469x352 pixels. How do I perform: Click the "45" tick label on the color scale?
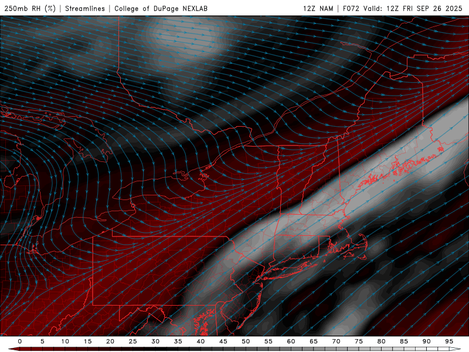point(223,341)
